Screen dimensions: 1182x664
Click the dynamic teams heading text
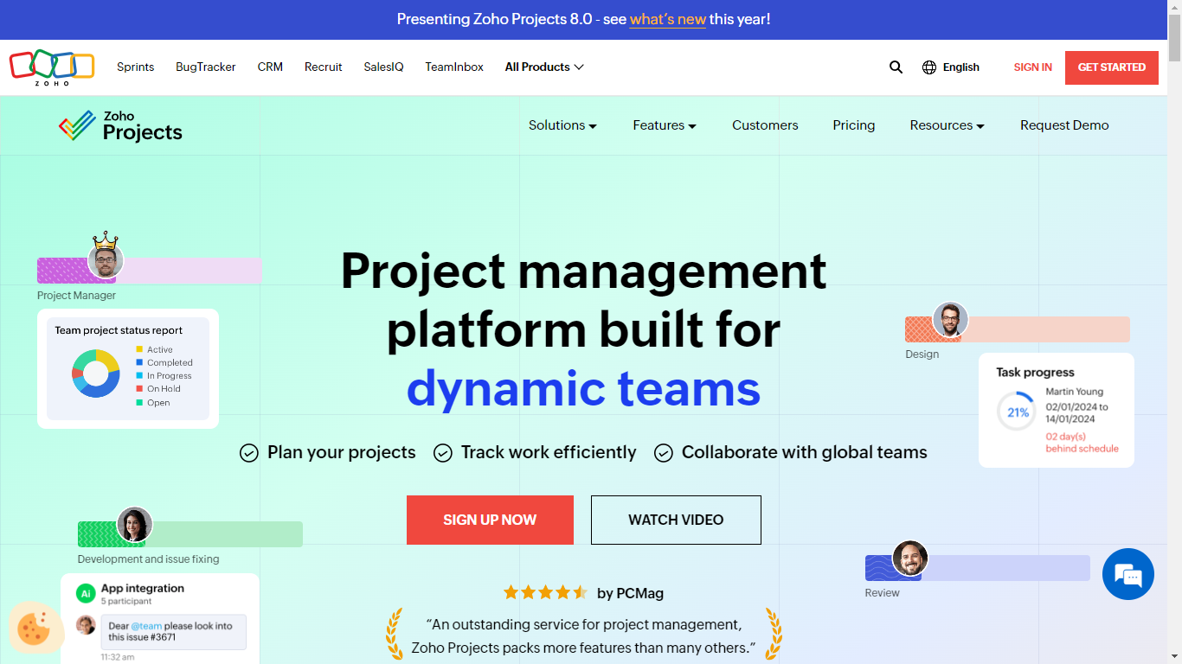tap(583, 388)
